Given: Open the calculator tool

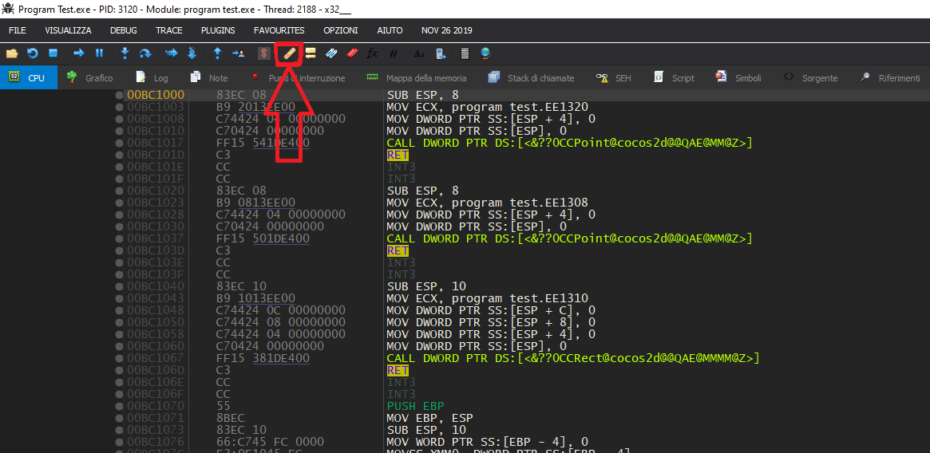Looking at the screenshot, I should (465, 53).
